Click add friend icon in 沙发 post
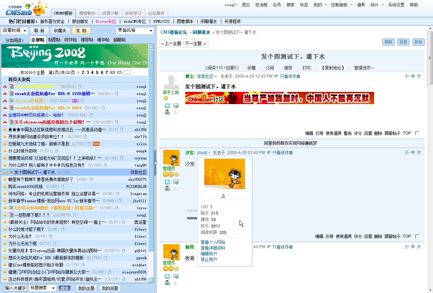 [167, 188]
